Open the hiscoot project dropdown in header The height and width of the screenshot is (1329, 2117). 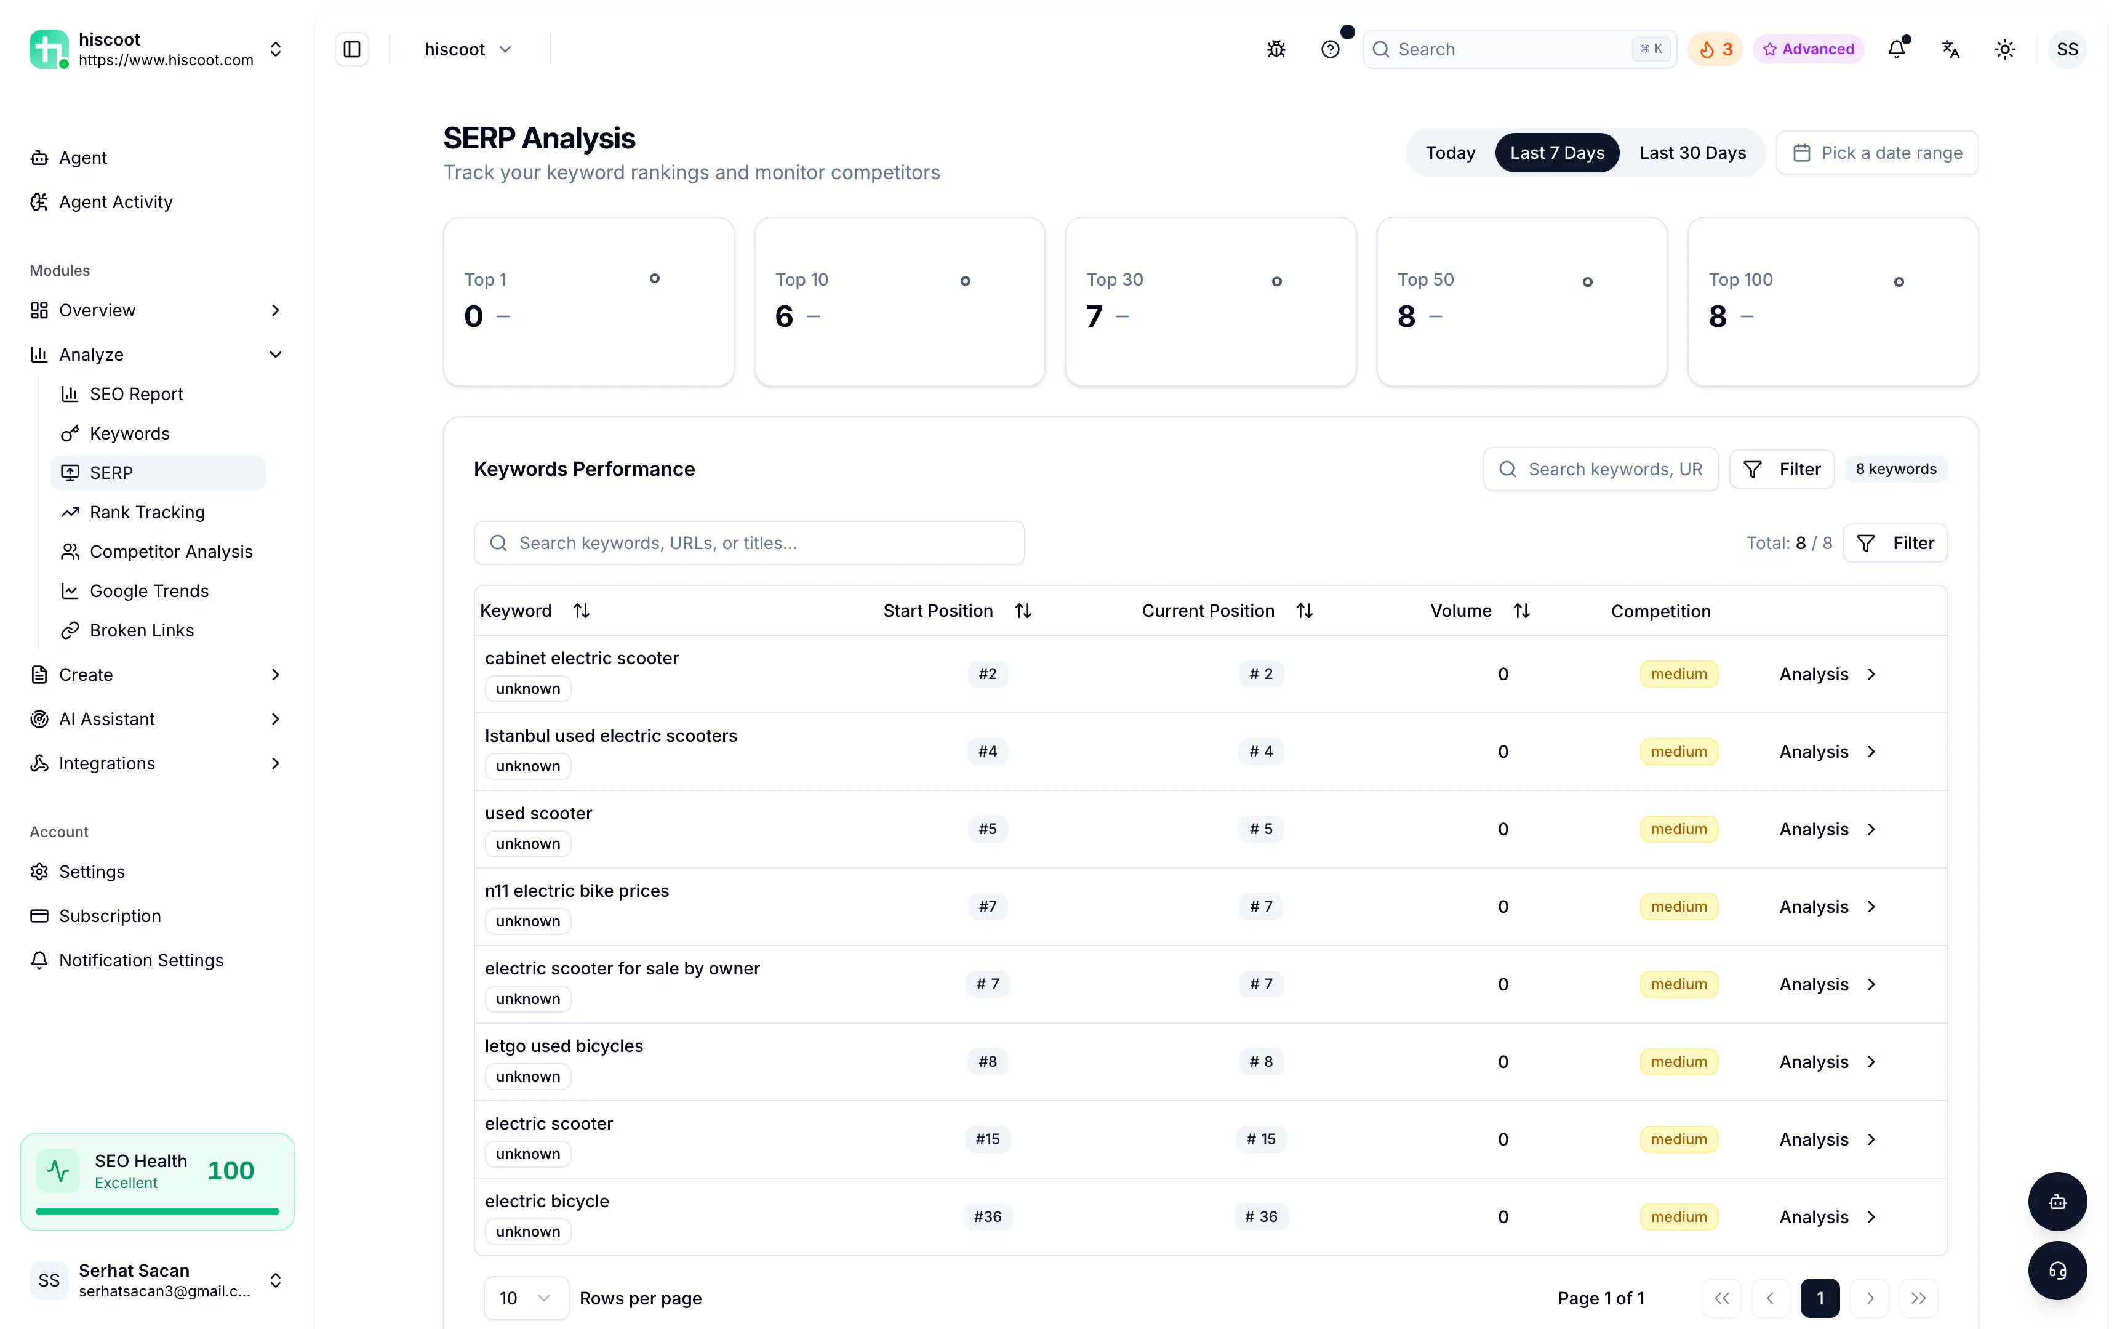coord(468,49)
